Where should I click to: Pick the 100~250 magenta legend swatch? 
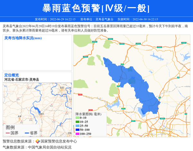pyautogui.click(x=77, y=134)
